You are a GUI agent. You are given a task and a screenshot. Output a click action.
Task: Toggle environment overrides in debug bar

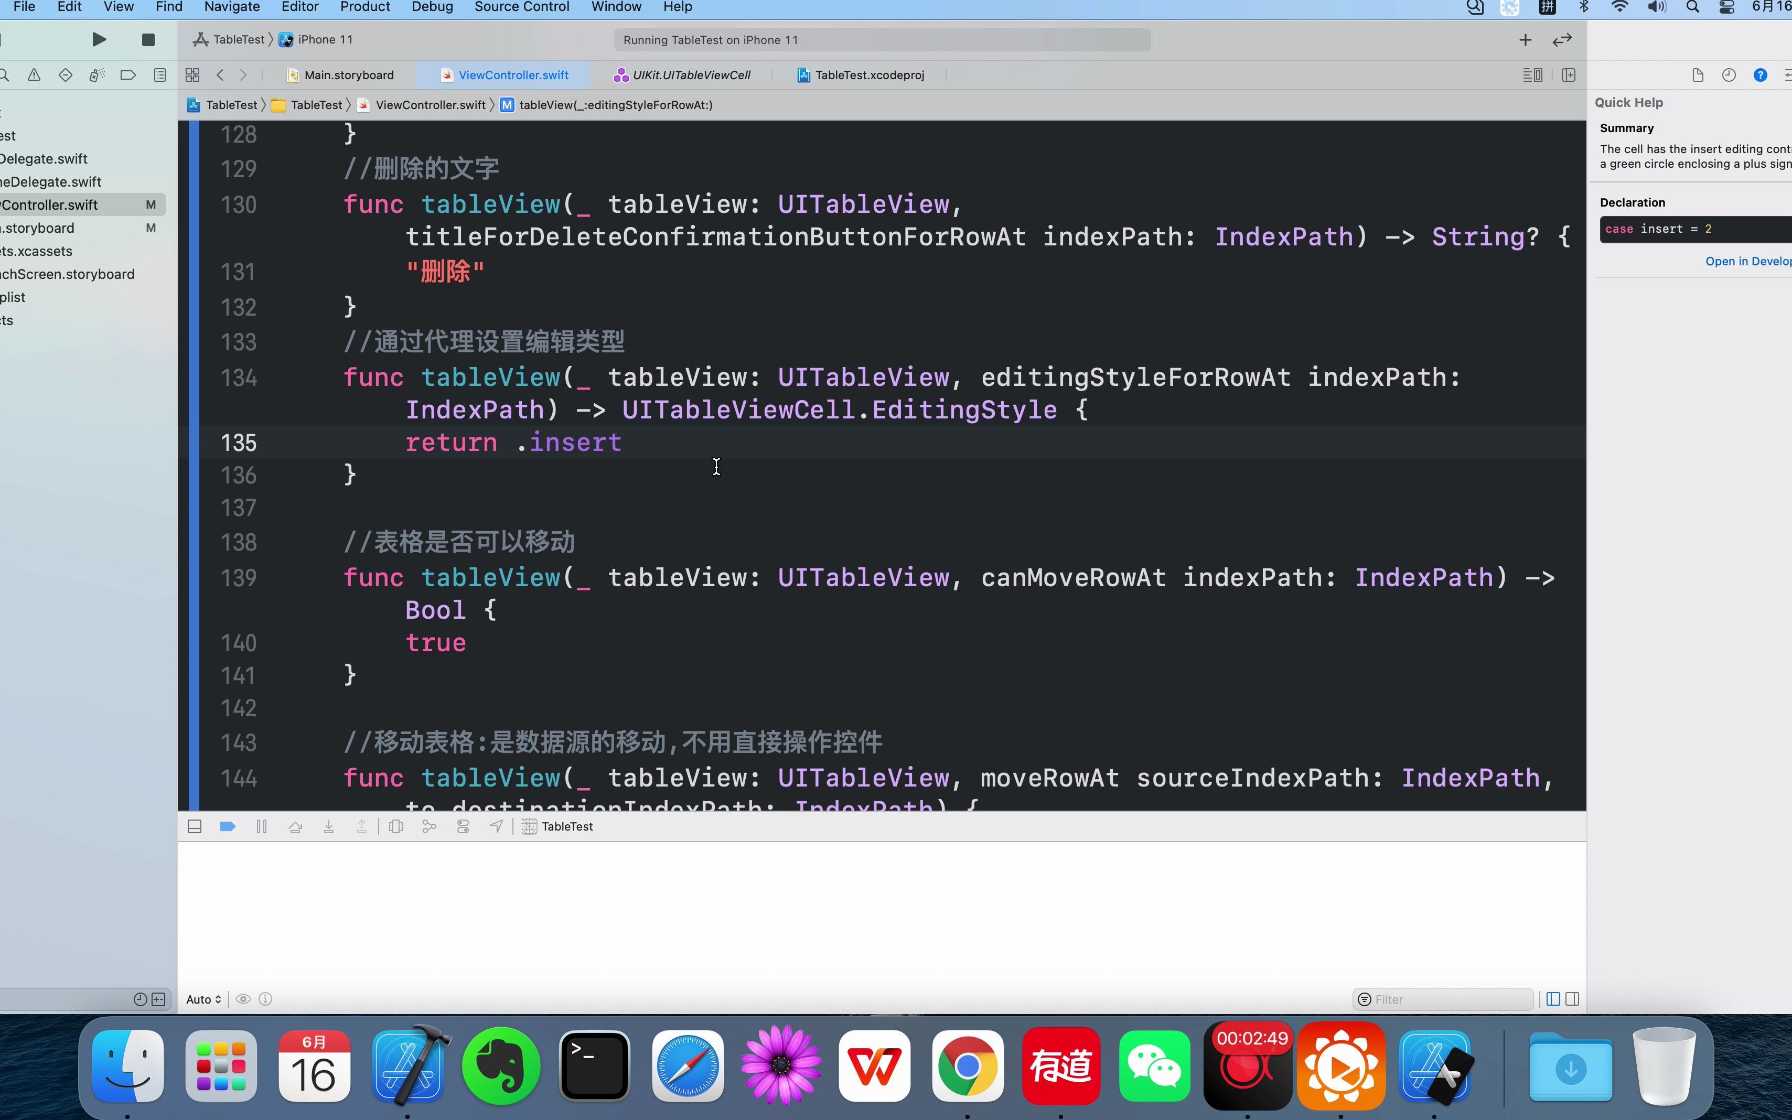coord(462,826)
